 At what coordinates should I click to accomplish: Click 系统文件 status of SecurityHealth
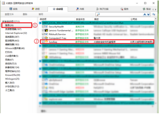pos(80,27)
